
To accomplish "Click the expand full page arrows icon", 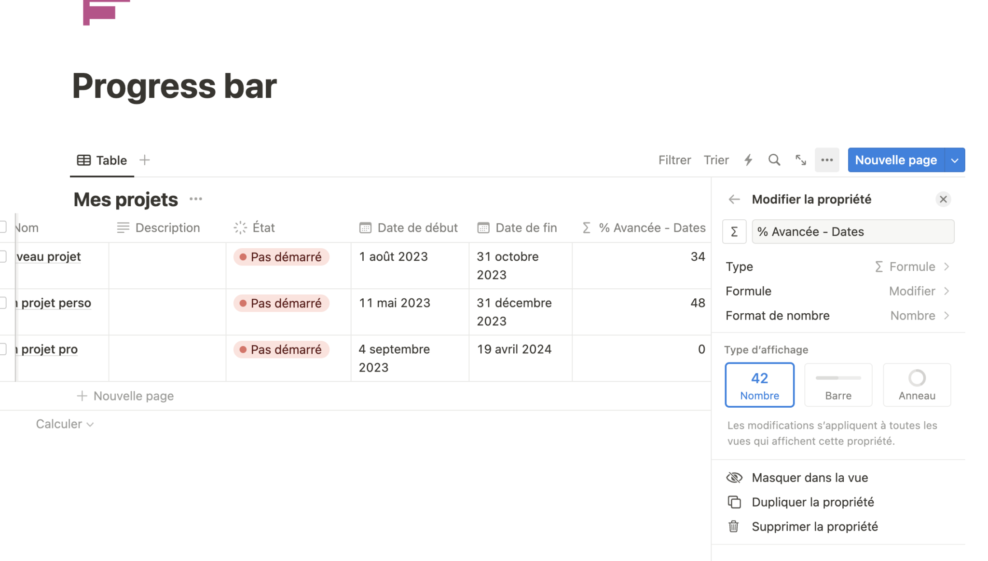I will click(x=801, y=160).
